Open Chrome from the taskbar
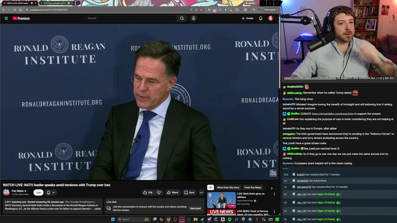The height and width of the screenshot is (223, 397). (x=168, y=219)
